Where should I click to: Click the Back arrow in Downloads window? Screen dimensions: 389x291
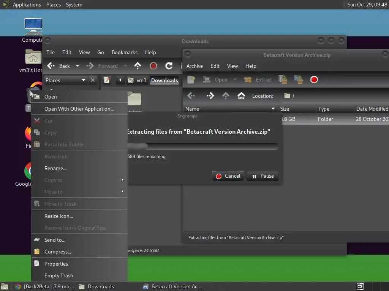point(51,66)
